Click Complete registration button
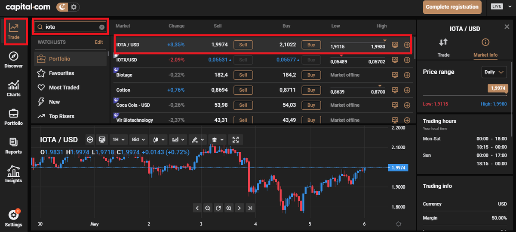Viewport: 516px width, 232px height. [x=452, y=7]
